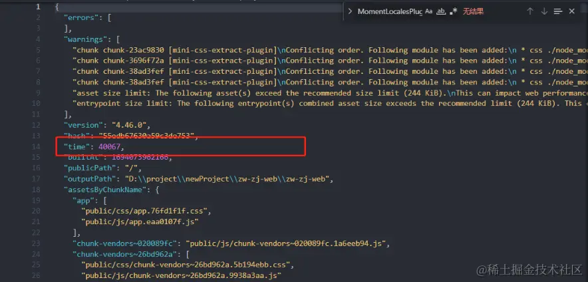
Task: Click "public/css/chunk-vendors~26bd962a.5b194ebb.css" string
Action: pos(185,265)
